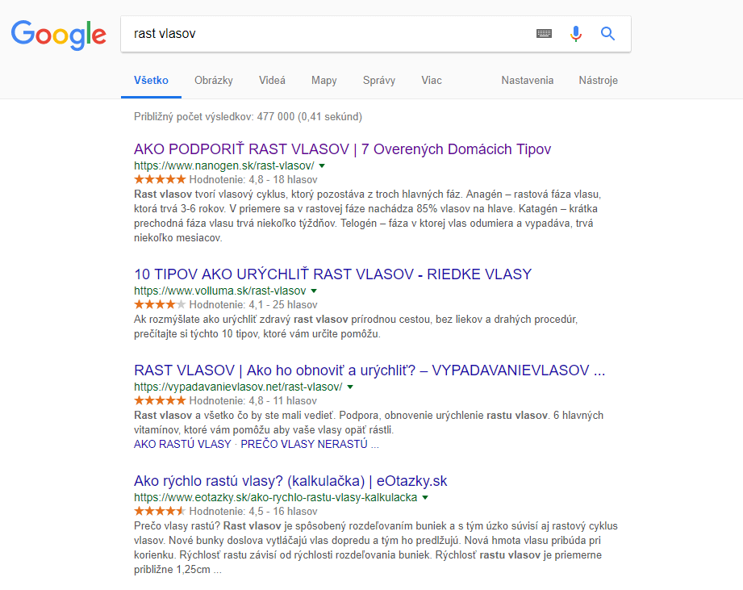Open Nástroje search tools
This screenshot has width=743, height=590.
click(x=598, y=81)
